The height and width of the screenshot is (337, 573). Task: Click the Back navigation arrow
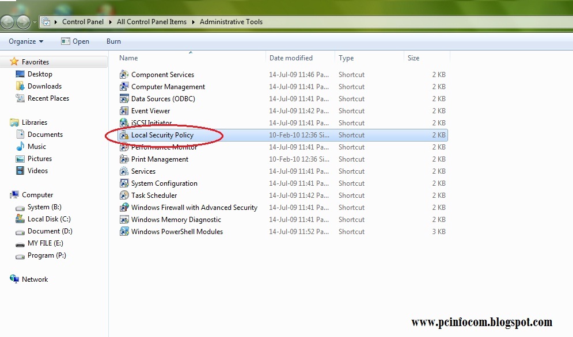coord(7,22)
